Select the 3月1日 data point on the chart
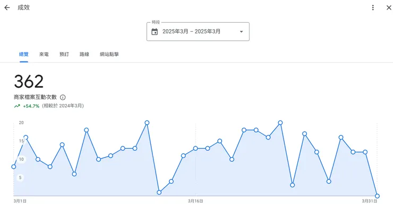Image resolution: width=393 pixels, height=208 pixels. point(14,167)
